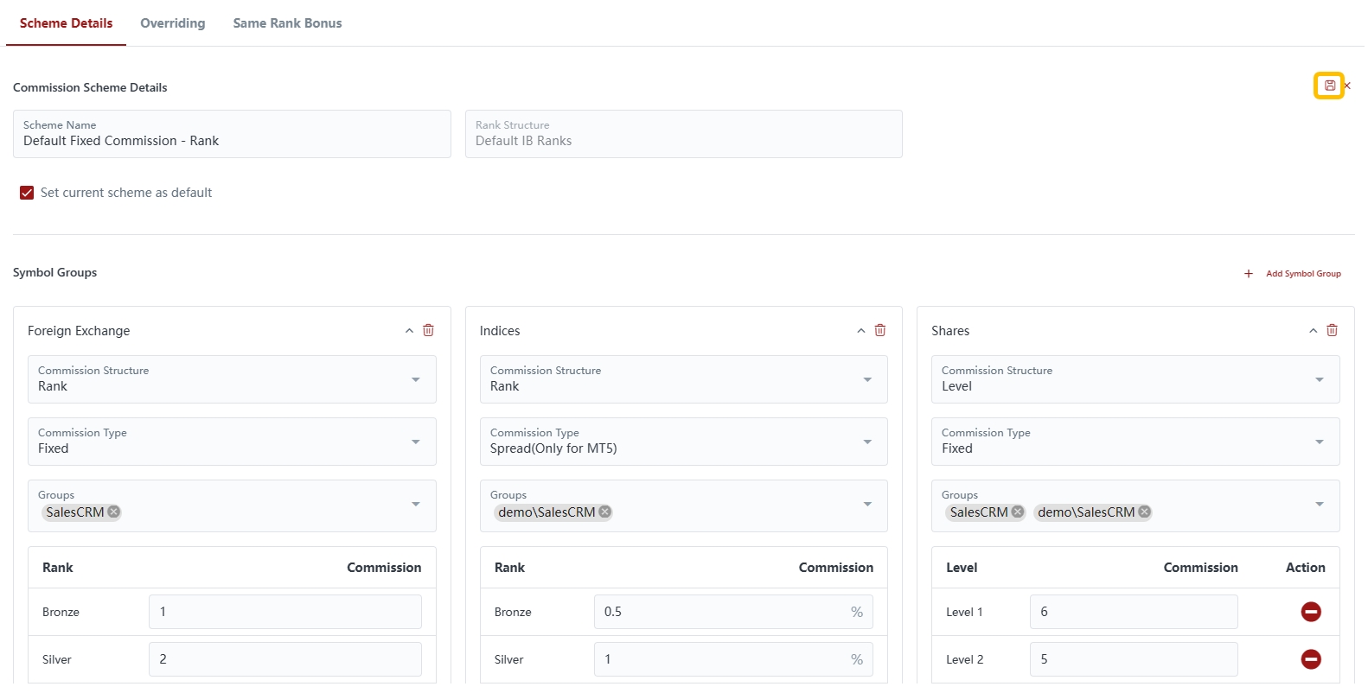Collapse the Foreign Exchange panel
This screenshot has width=1368, height=693.
click(x=409, y=331)
